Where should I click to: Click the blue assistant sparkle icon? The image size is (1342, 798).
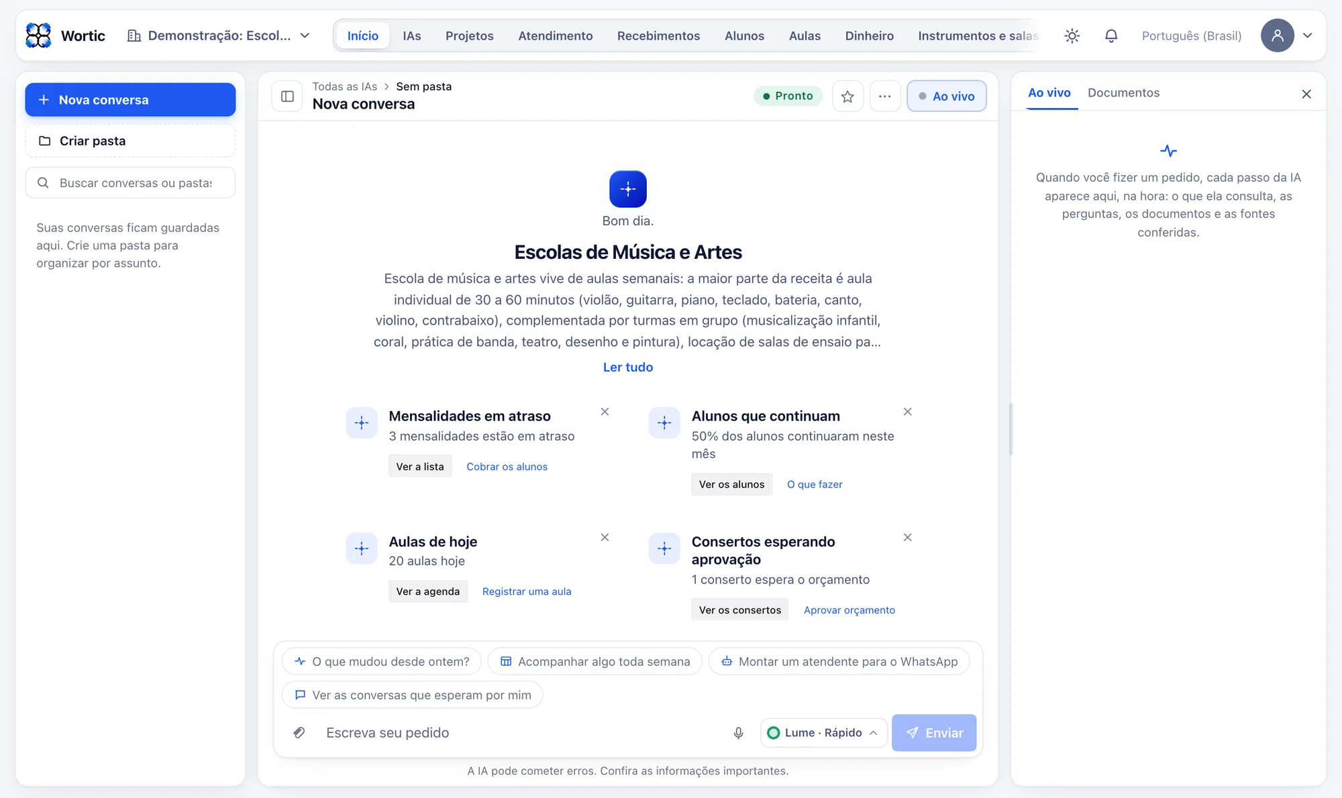[x=628, y=189]
